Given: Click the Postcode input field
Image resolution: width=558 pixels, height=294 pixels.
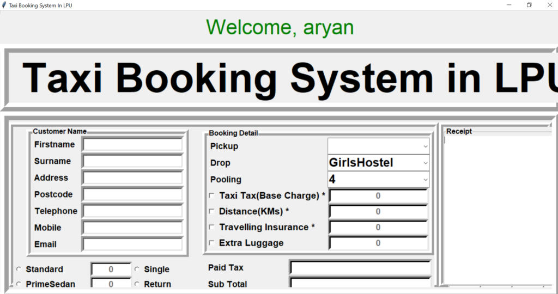Looking at the screenshot, I should pos(132,194).
